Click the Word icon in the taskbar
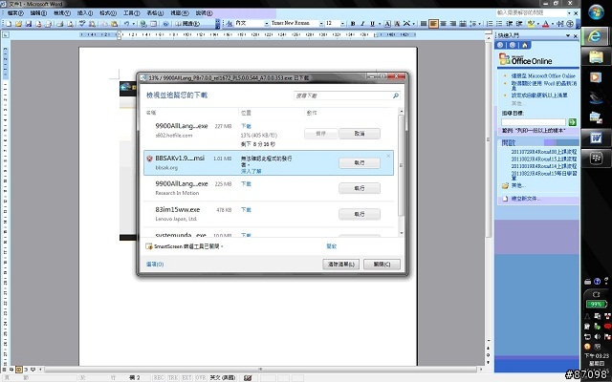 tap(596, 138)
